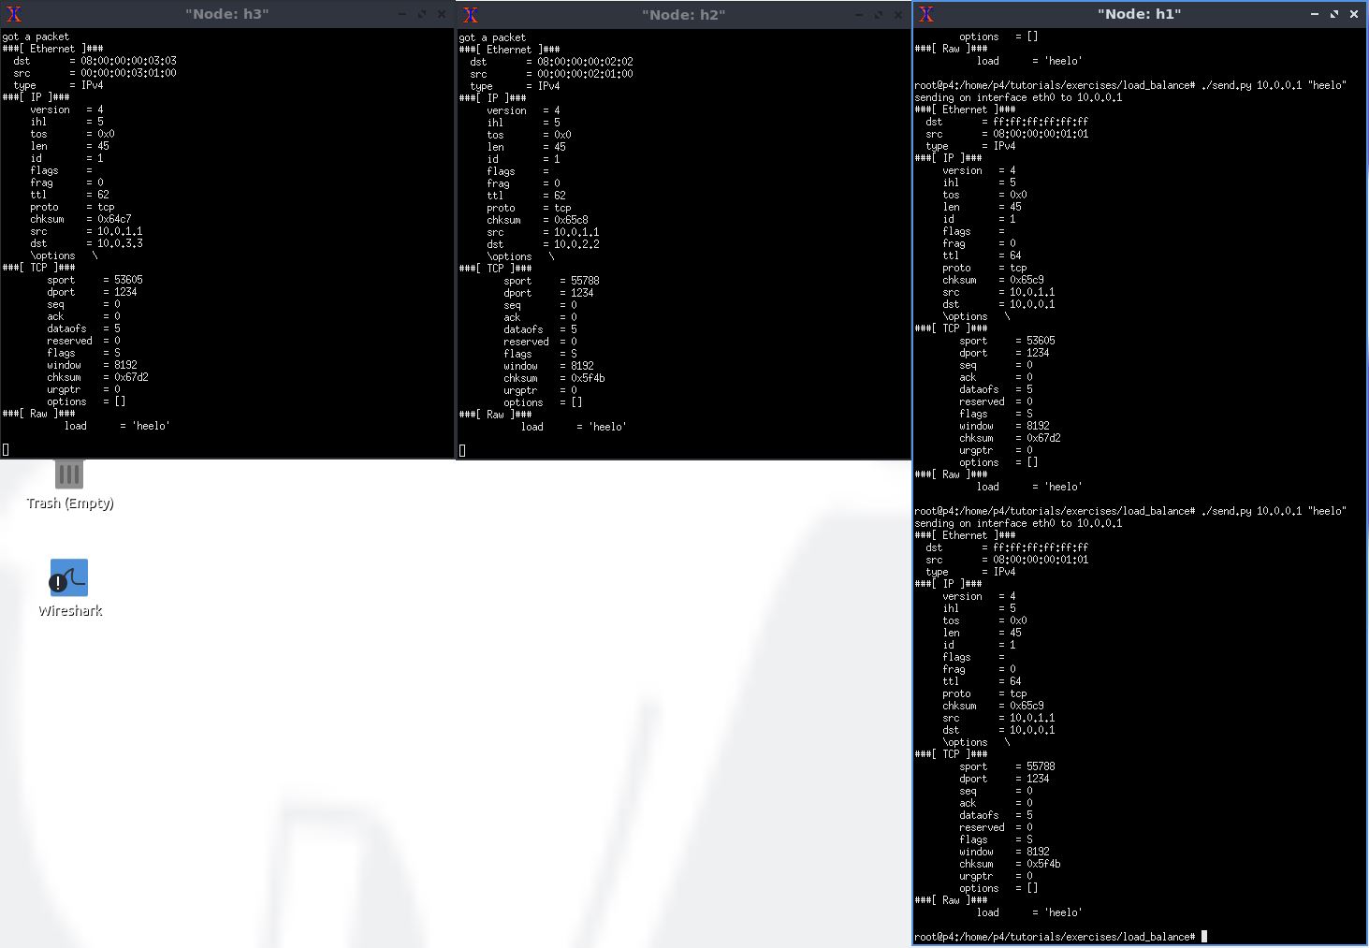Click the X logo icon in Node: h2 title bar

click(x=471, y=14)
